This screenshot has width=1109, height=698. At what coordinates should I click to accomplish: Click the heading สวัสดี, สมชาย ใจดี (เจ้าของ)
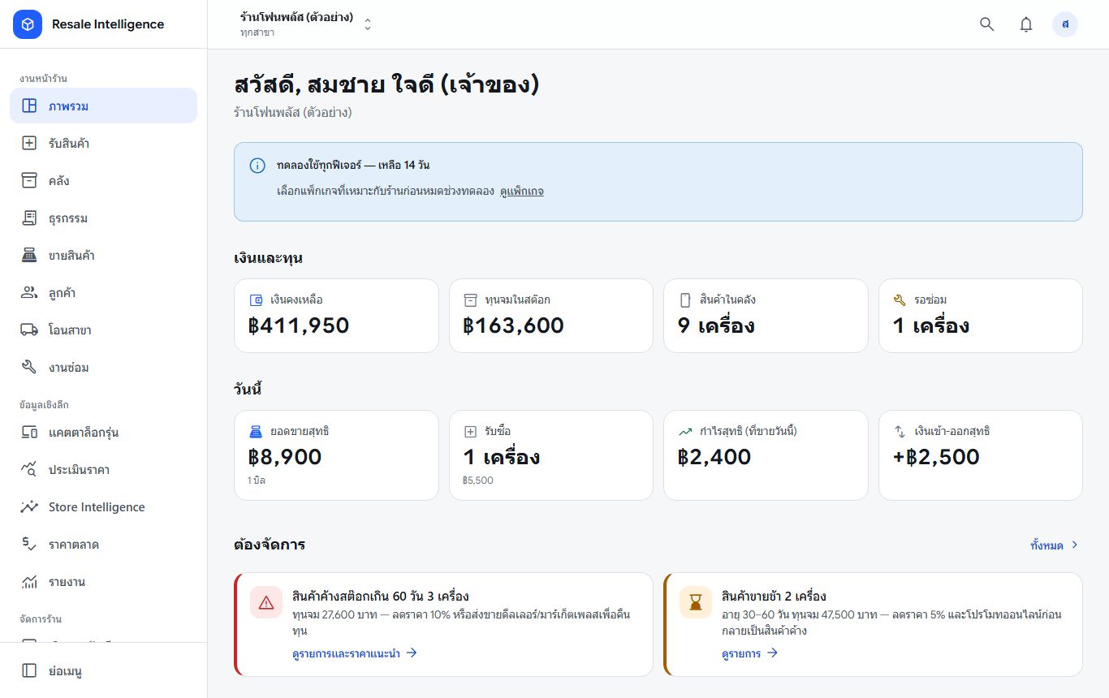point(386,84)
